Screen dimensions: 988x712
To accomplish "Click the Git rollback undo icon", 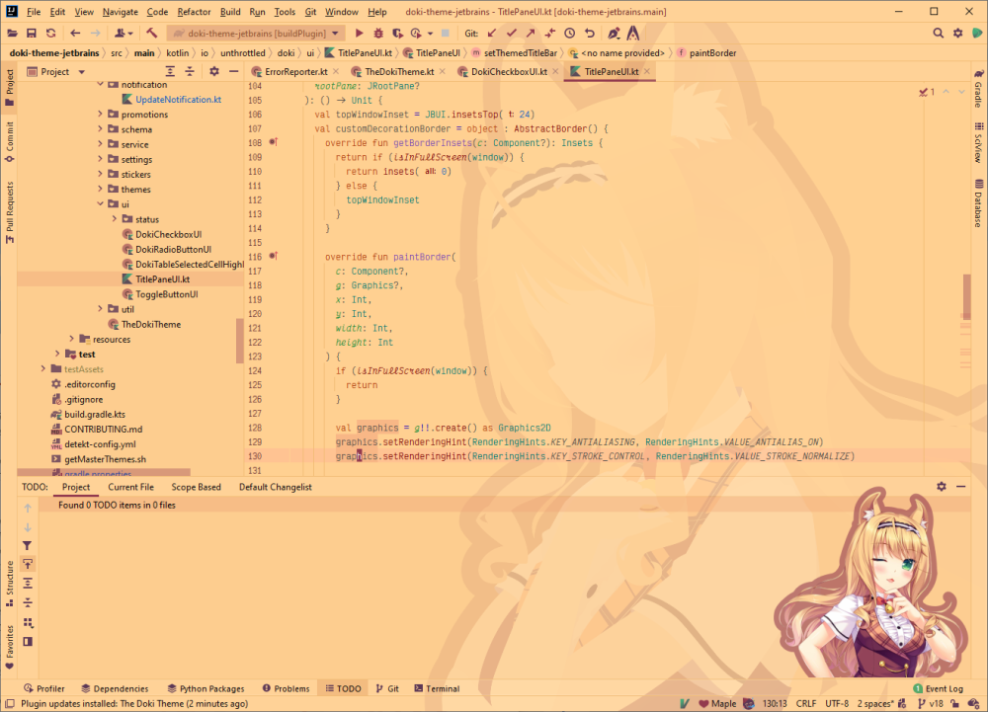I will [x=590, y=34].
